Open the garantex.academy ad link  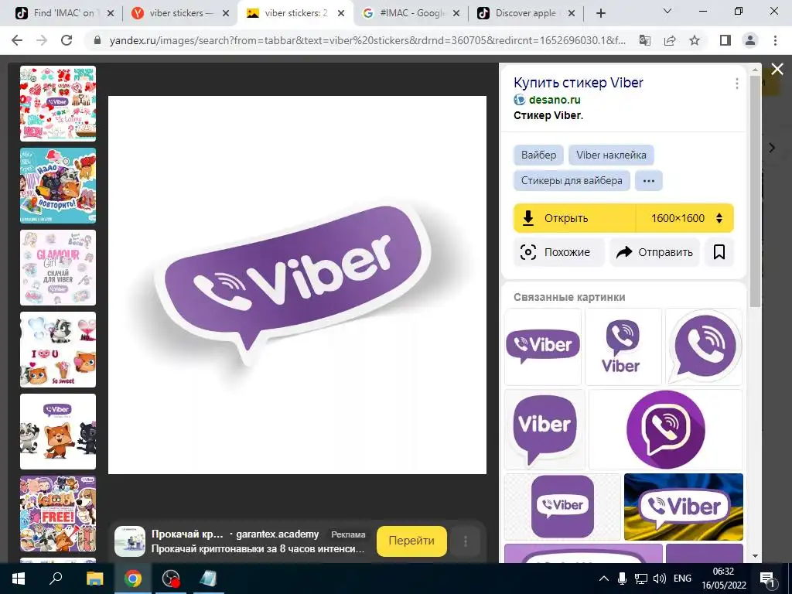pos(278,534)
